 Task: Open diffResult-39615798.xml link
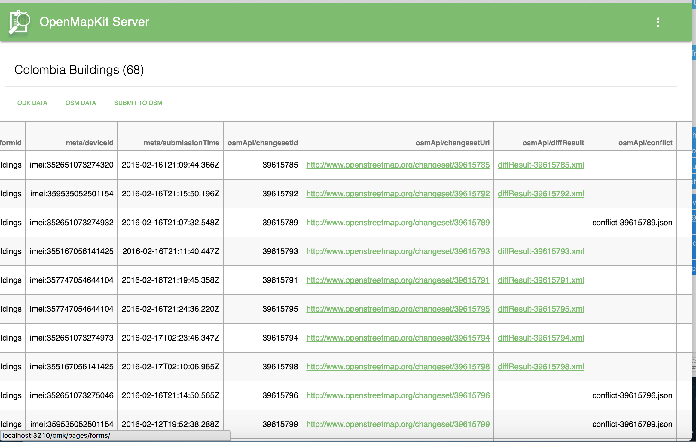[x=541, y=367]
